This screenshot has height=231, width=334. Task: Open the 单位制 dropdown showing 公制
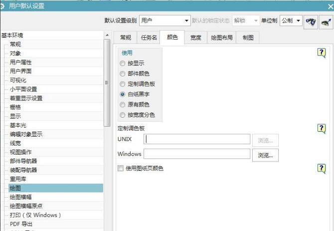click(x=291, y=20)
